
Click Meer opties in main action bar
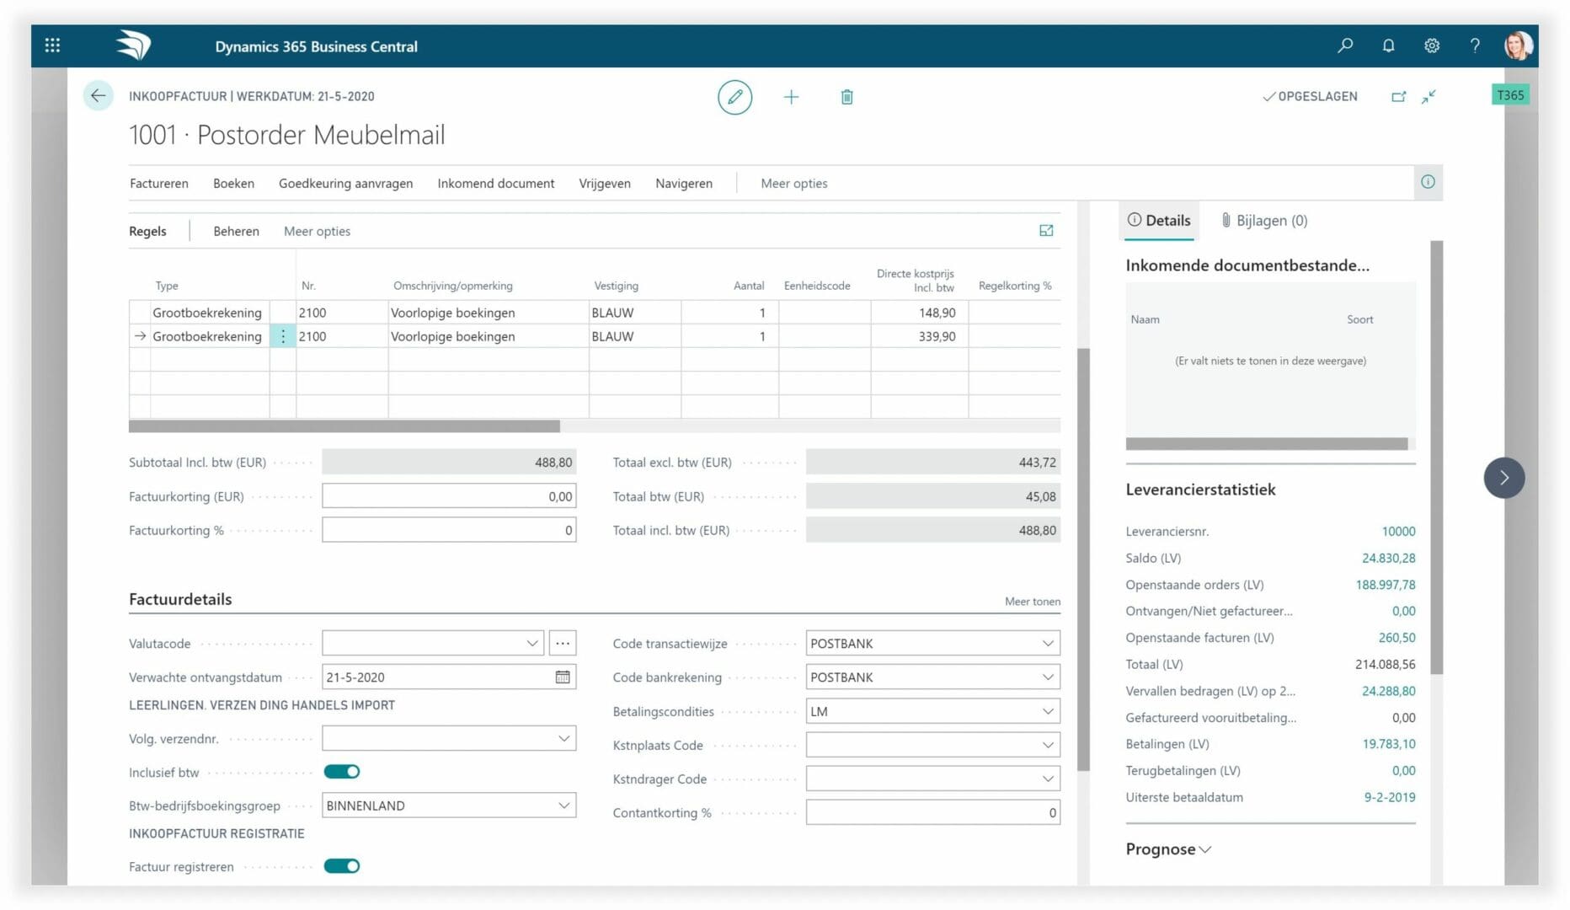point(794,183)
